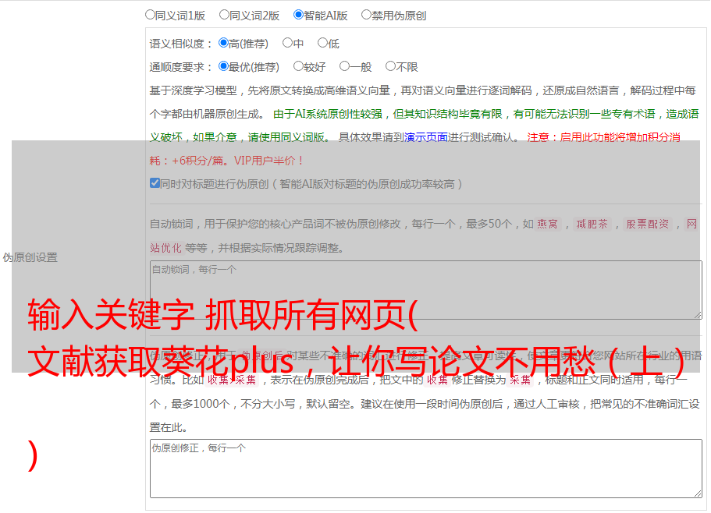The height and width of the screenshot is (513, 711).
Task: Click the 伪原创修正 text area
Action: pos(426,469)
